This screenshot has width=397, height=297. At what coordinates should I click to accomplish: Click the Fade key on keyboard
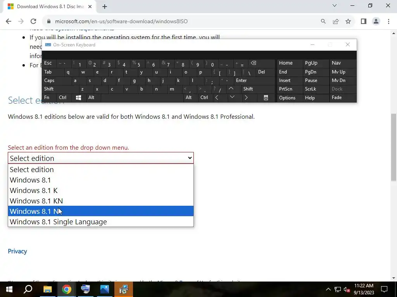point(342,97)
